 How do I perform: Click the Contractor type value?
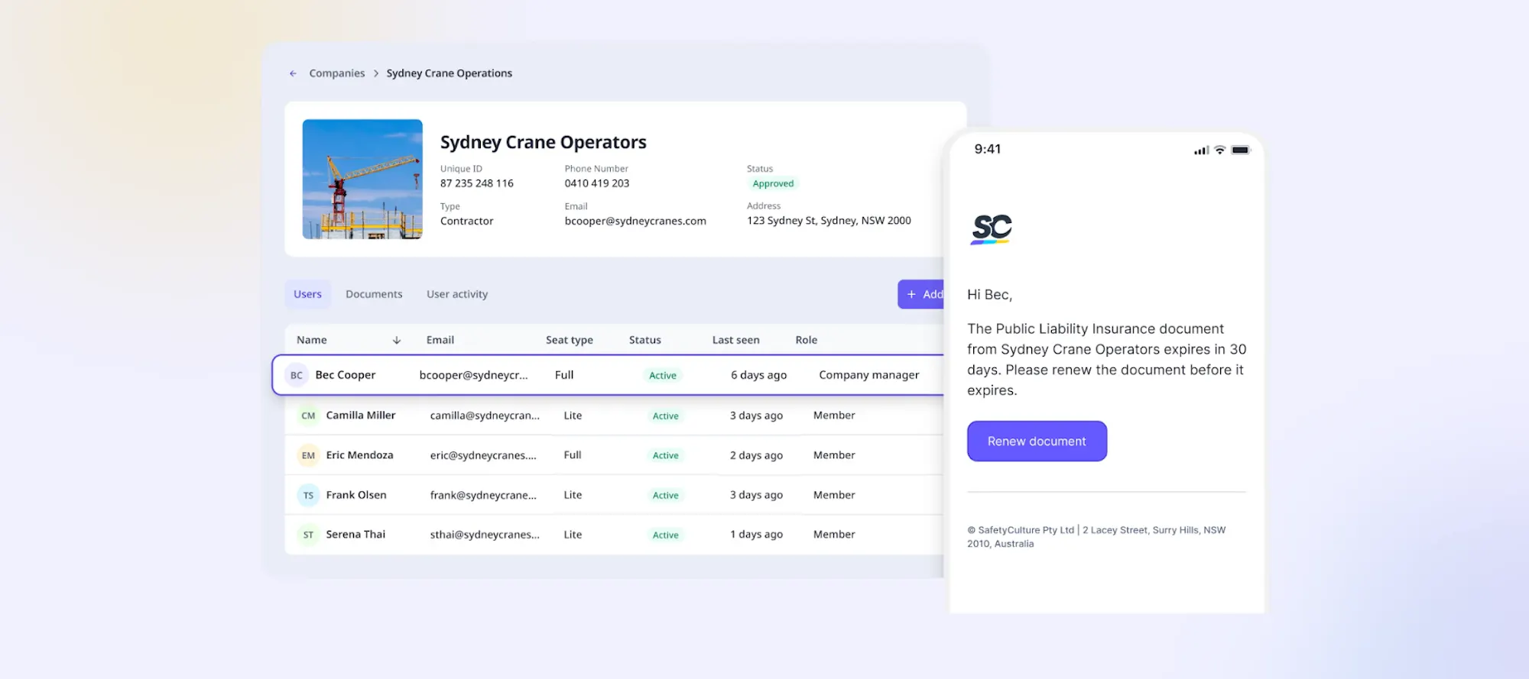point(467,221)
